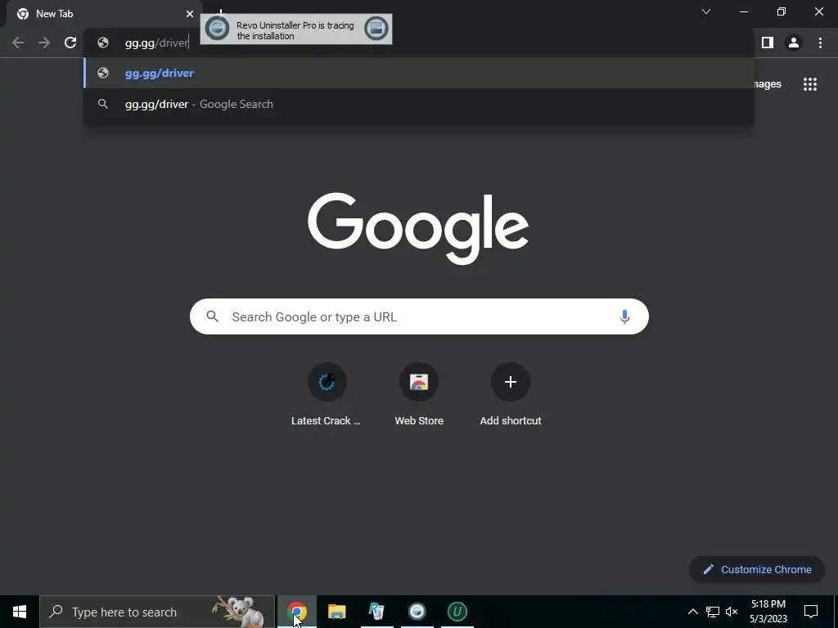Click the globe icon in the address bar
Image resolution: width=838 pixels, height=628 pixels.
click(x=103, y=43)
